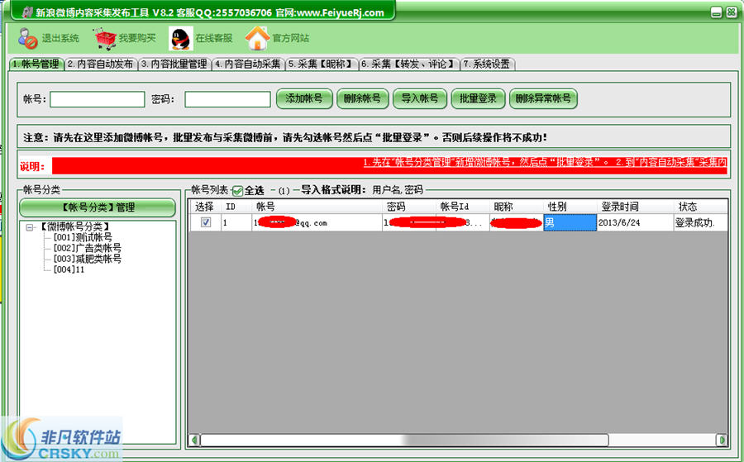Viewport: 744px width, 462px height.
Task: Click the 昵称 column header
Action: pyautogui.click(x=516, y=207)
